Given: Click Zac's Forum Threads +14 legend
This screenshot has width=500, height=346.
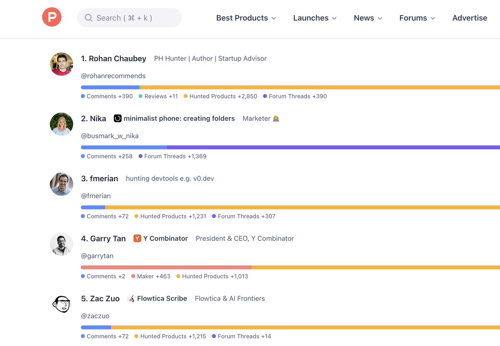Looking at the screenshot, I should (242, 336).
